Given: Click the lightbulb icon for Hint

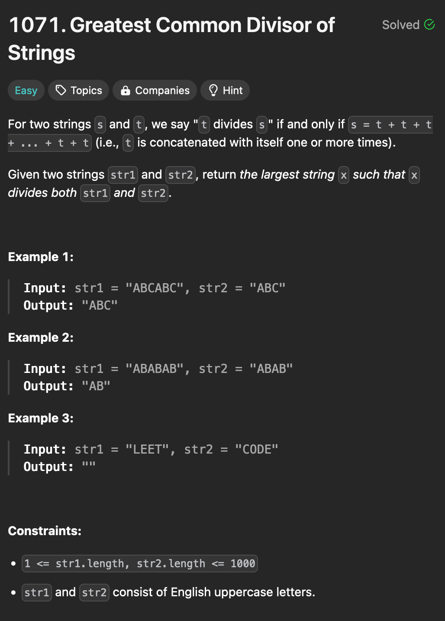Looking at the screenshot, I should 213,90.
